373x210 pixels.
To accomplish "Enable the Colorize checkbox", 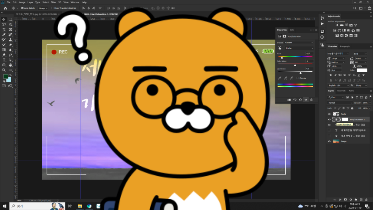I will 298,78.
